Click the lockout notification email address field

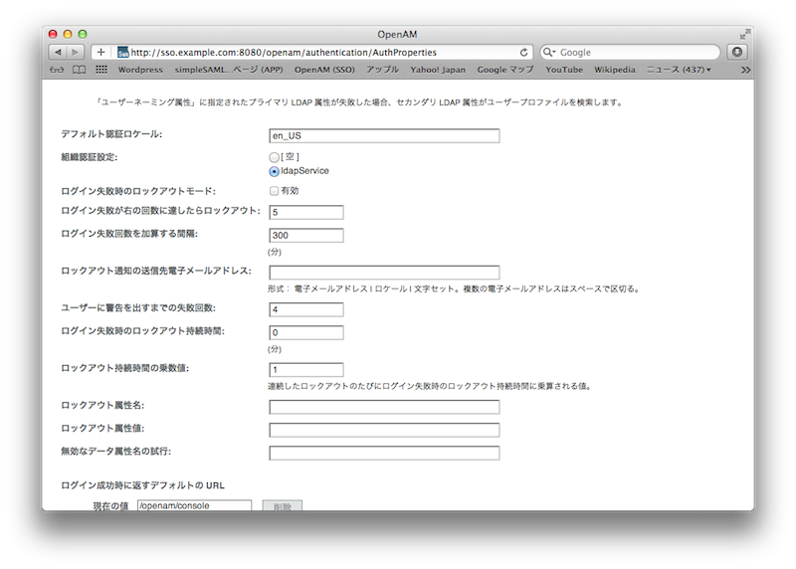click(384, 273)
